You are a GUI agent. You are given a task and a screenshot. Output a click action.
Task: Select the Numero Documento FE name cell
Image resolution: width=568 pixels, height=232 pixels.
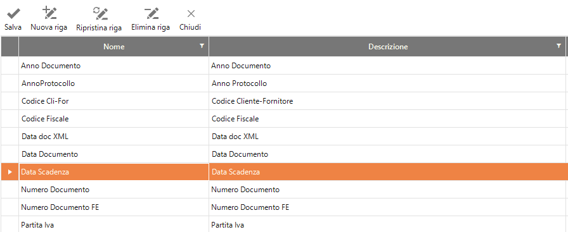coord(113,207)
